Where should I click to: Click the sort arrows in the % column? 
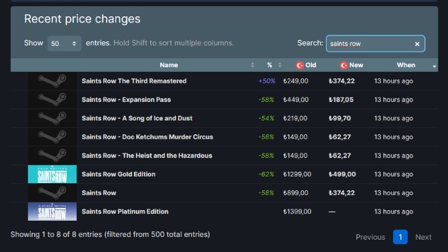pyautogui.click(x=280, y=65)
